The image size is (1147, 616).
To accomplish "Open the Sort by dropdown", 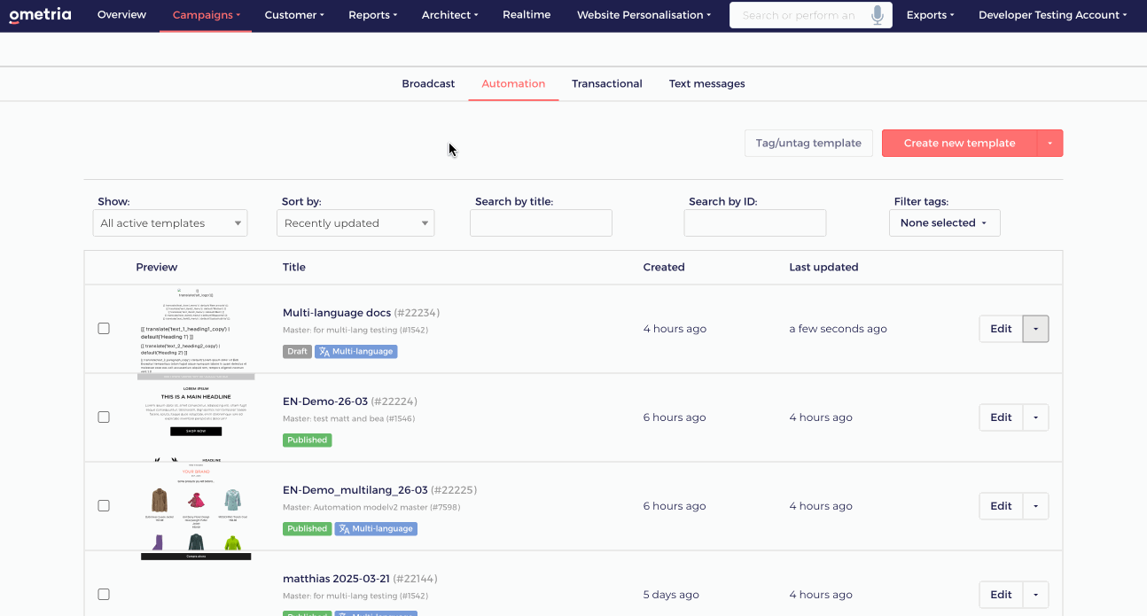I will pos(355,223).
